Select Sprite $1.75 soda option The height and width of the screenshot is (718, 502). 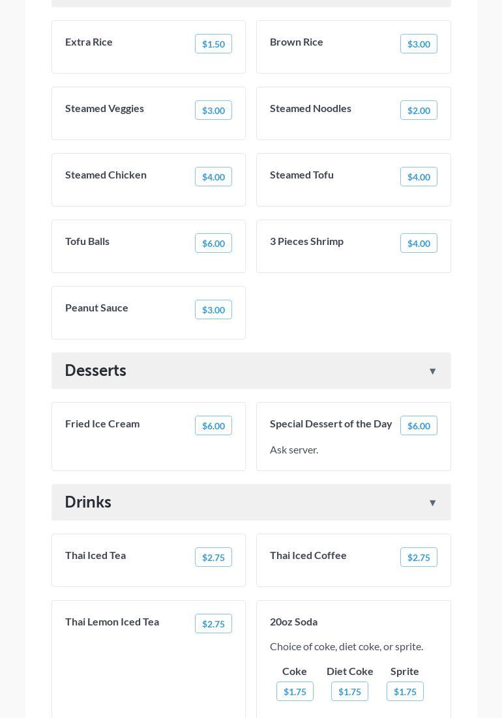405,692
